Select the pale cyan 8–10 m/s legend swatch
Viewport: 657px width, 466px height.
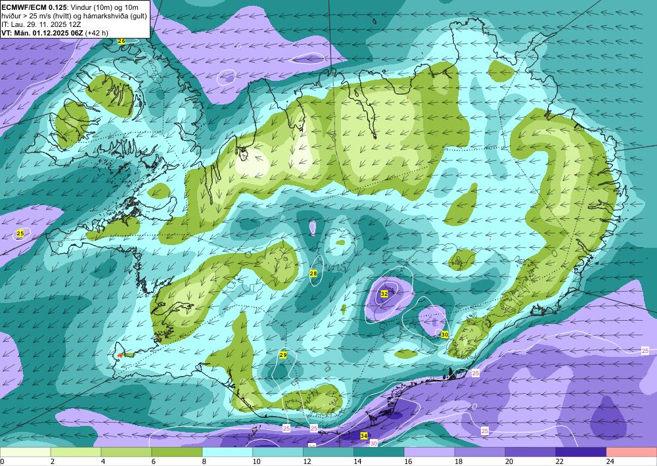point(227,452)
